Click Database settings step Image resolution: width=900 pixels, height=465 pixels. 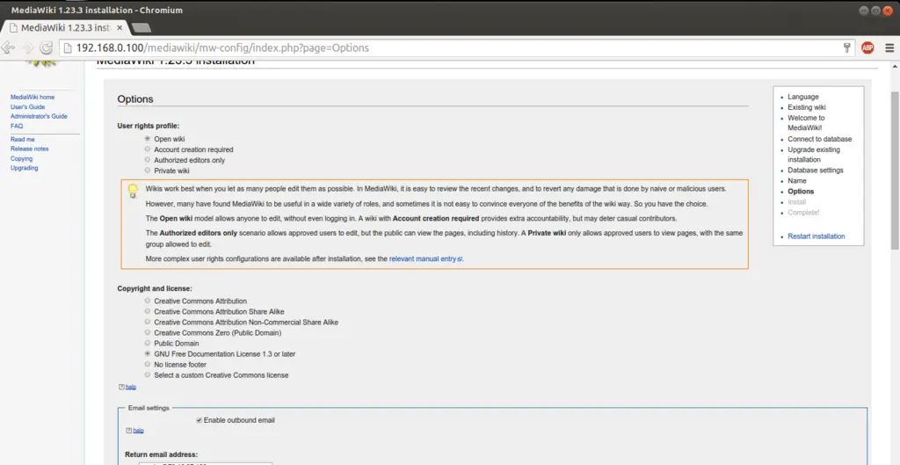tap(815, 171)
